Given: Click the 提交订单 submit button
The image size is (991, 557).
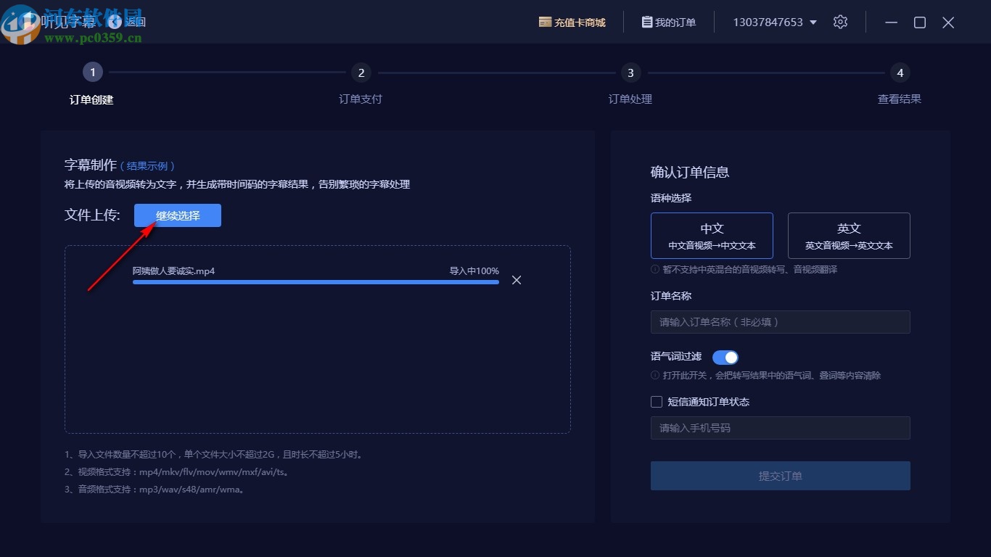Looking at the screenshot, I should pyautogui.click(x=781, y=476).
